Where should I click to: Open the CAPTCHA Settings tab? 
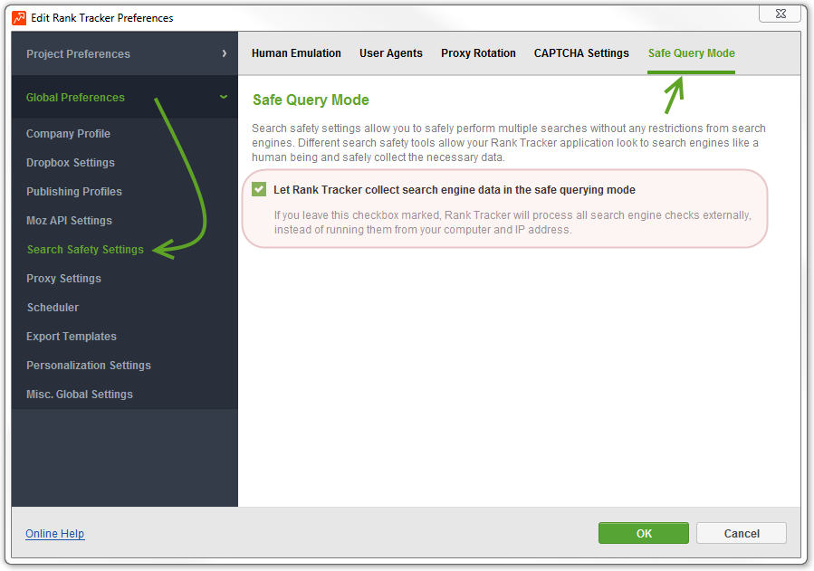[581, 53]
